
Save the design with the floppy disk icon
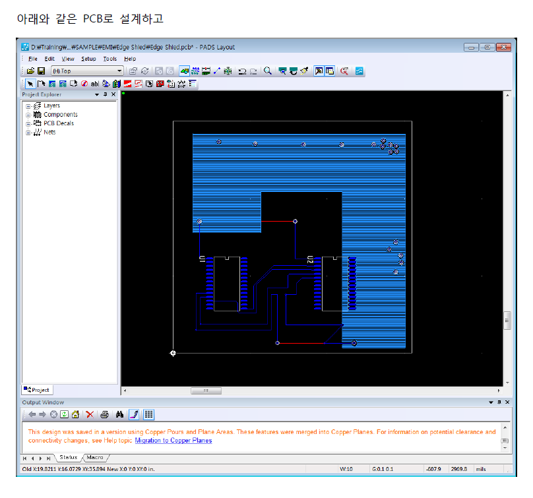[41, 71]
